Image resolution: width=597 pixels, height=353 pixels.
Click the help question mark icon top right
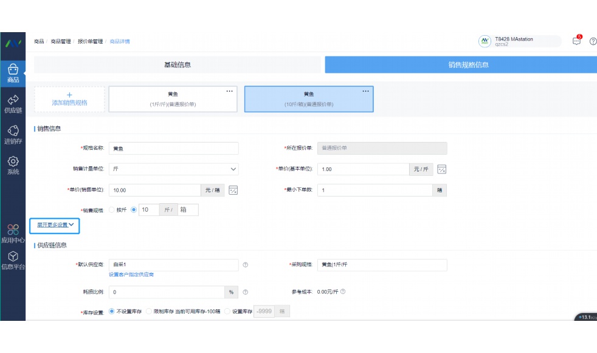point(593,41)
